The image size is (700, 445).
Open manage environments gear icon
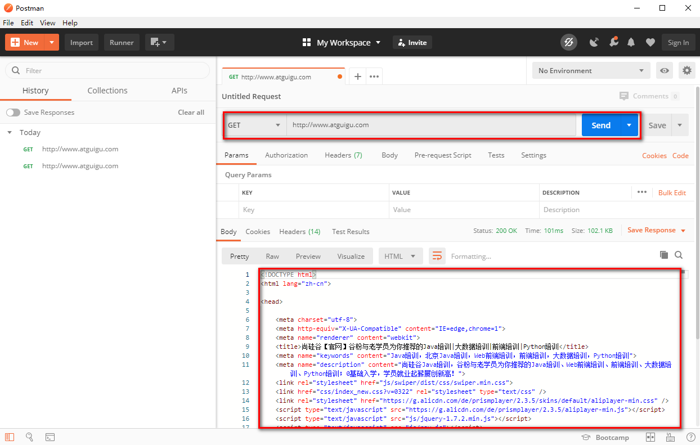(686, 70)
